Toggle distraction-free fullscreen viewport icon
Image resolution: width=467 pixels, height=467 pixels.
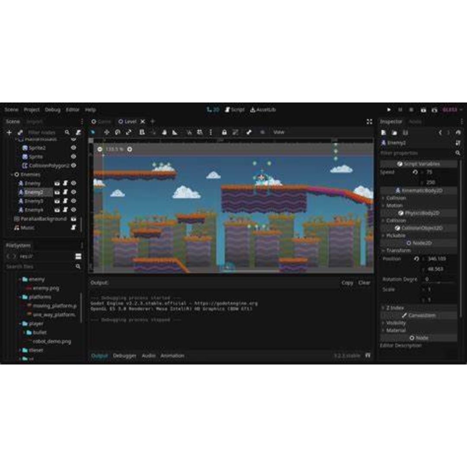point(369,122)
